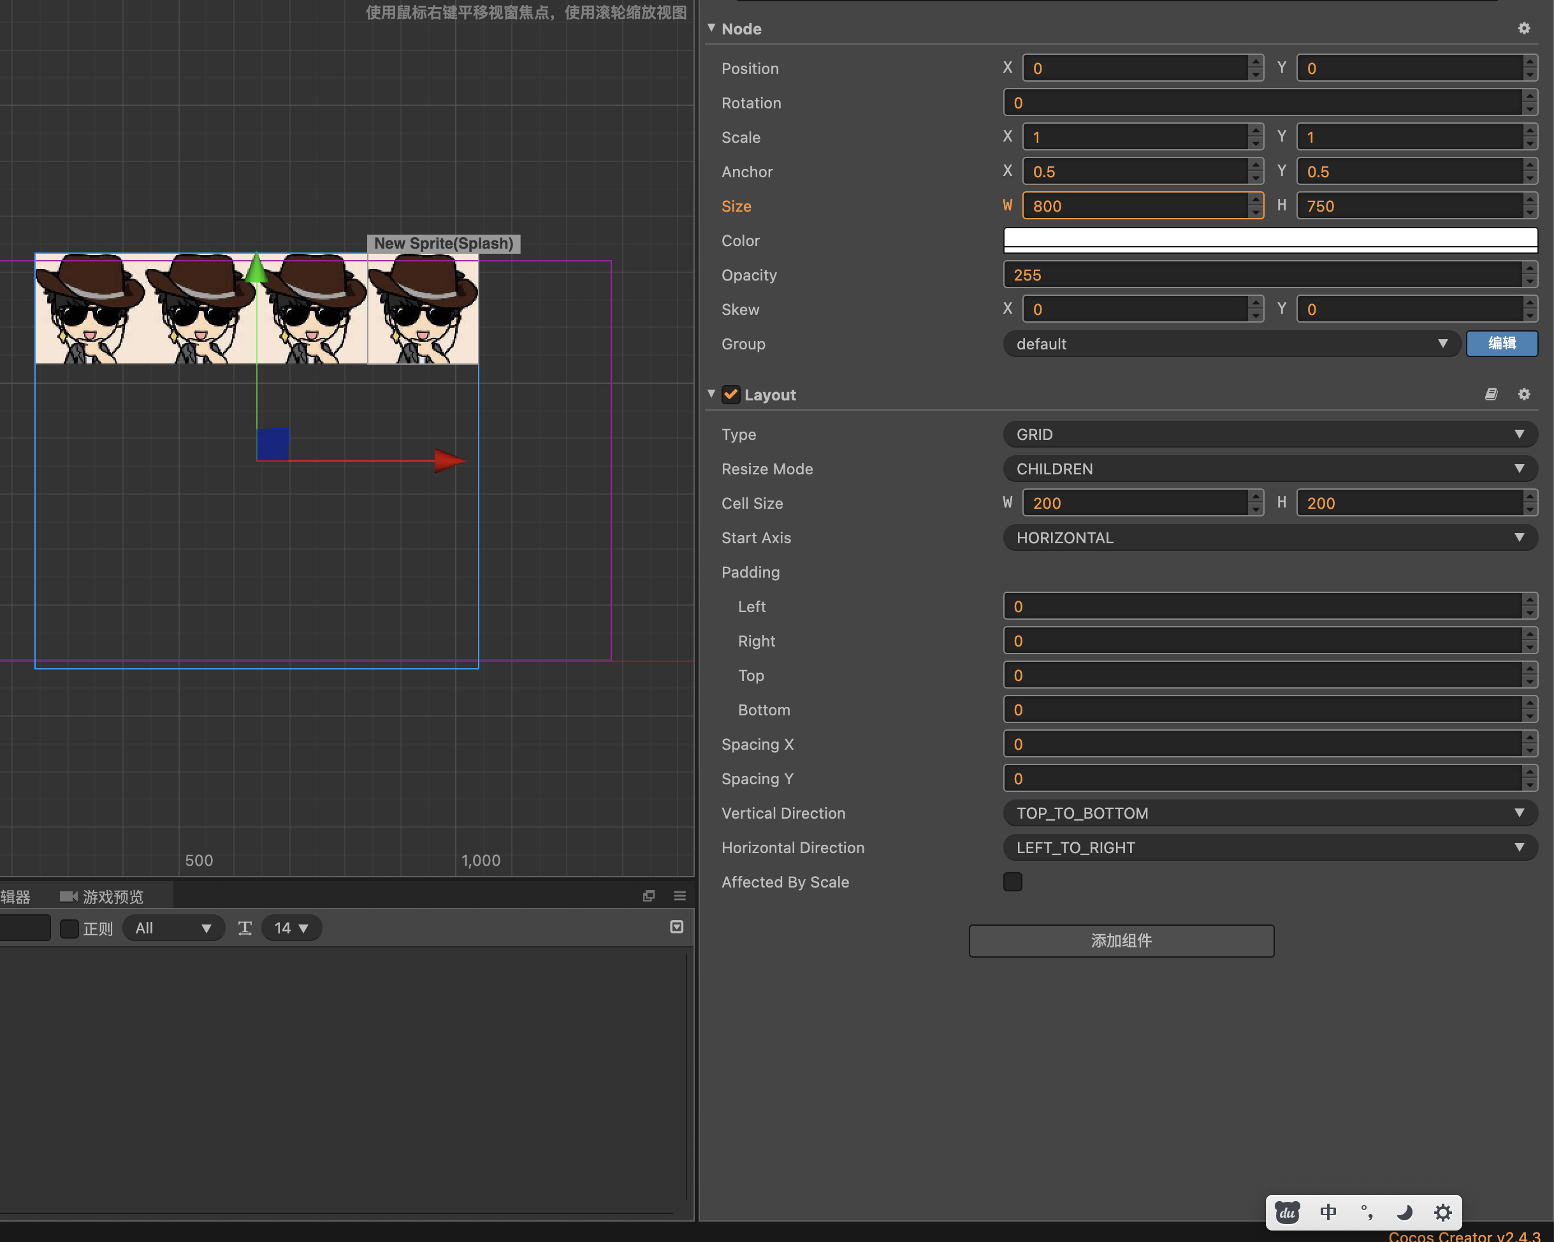Disable the Layout component checkbox

click(x=731, y=394)
